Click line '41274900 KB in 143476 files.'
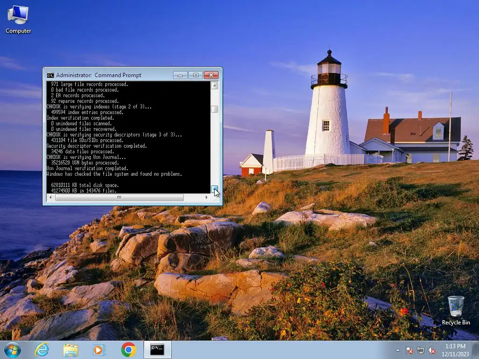Viewport: 479px width, 359px height. 83,191
